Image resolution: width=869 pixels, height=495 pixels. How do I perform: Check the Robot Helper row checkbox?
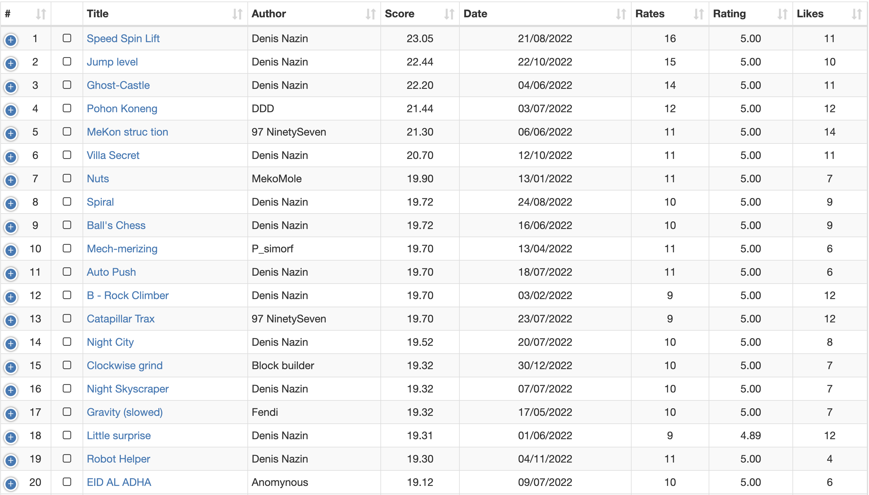pyautogui.click(x=67, y=458)
